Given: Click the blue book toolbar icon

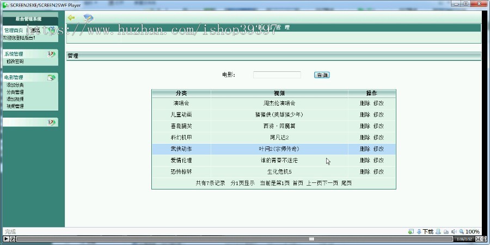Looking at the screenshot, I should tap(88, 18).
